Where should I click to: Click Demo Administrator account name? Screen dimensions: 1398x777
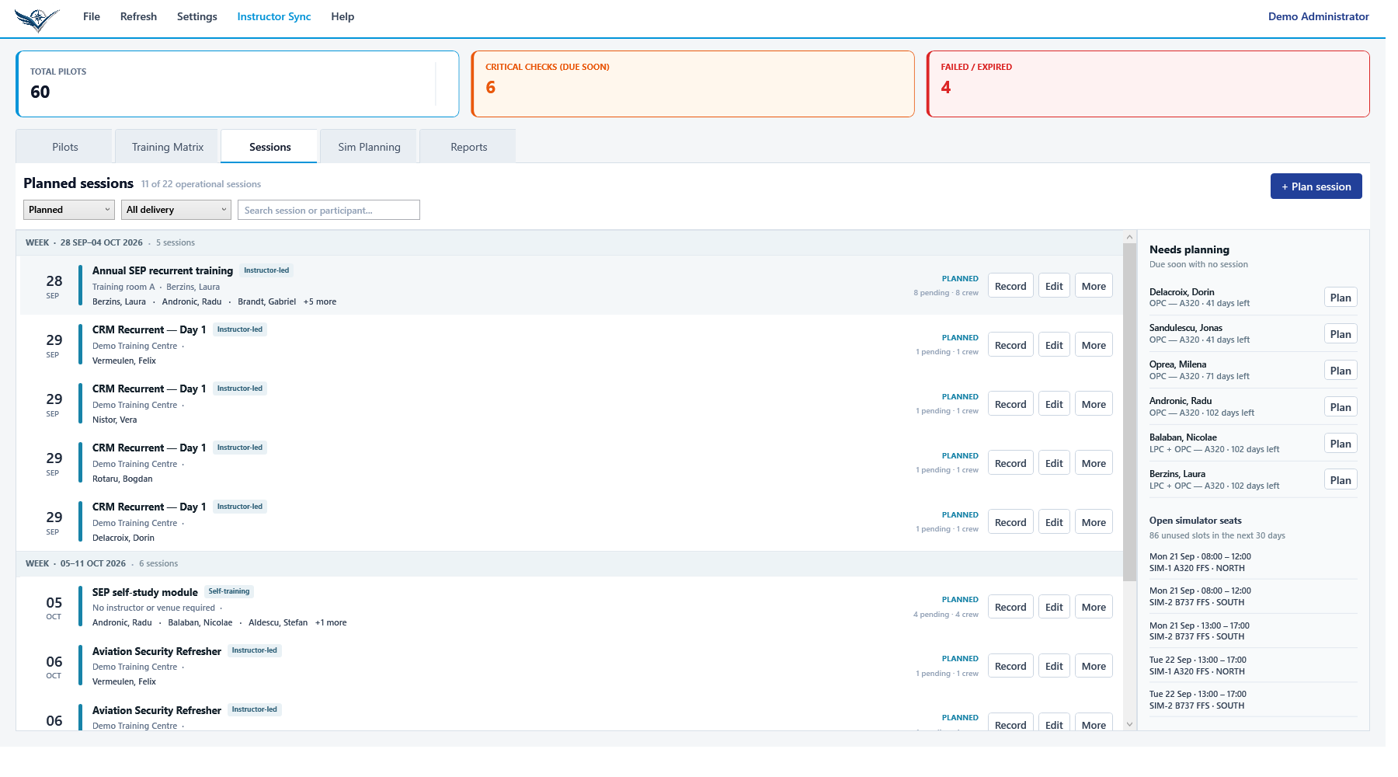pos(1319,16)
